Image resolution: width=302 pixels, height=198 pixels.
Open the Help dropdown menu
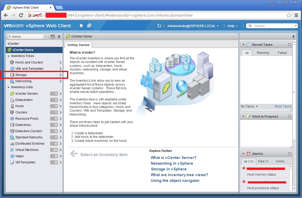tap(232, 26)
